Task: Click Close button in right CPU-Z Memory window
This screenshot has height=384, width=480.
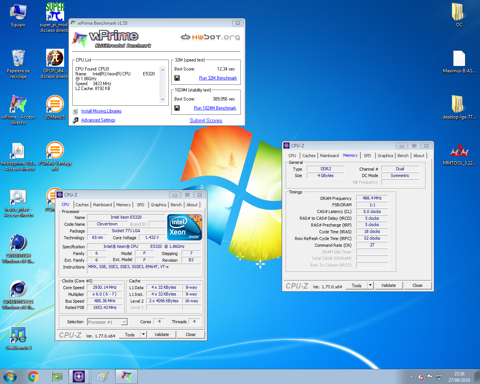Action: point(417,285)
